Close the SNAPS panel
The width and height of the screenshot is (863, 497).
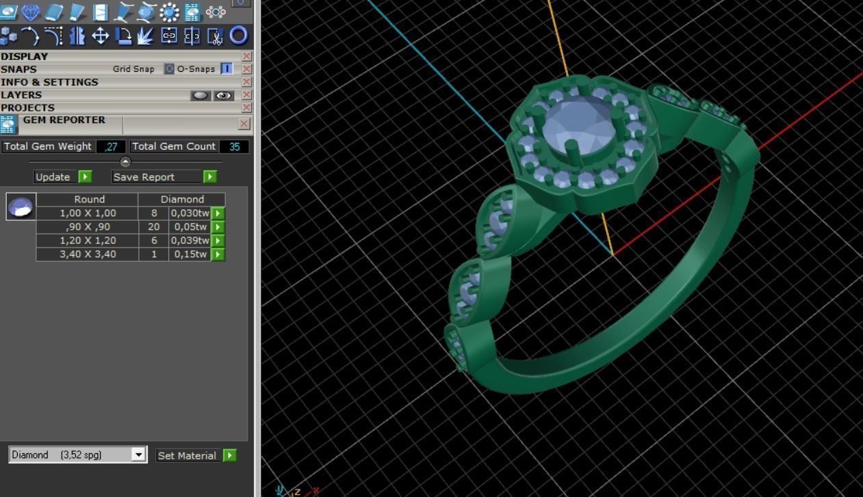pyautogui.click(x=246, y=69)
